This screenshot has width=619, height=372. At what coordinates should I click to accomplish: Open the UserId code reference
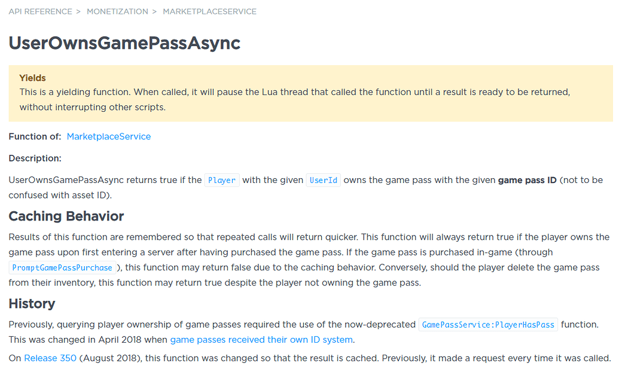[323, 179]
